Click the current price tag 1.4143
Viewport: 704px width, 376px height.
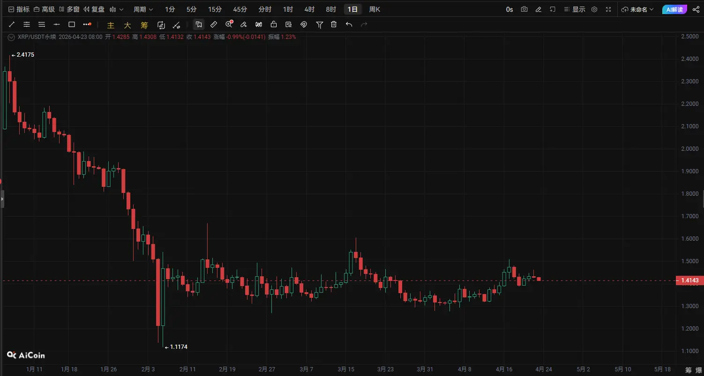pos(689,280)
